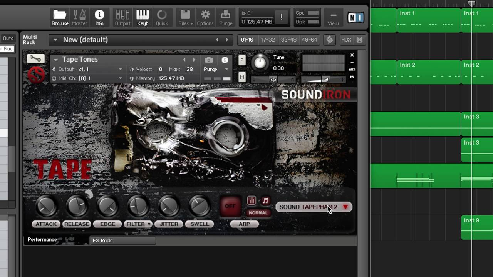Click the camera snapshot icon
Image resolution: width=493 pixels, height=277 pixels.
pyautogui.click(x=208, y=60)
